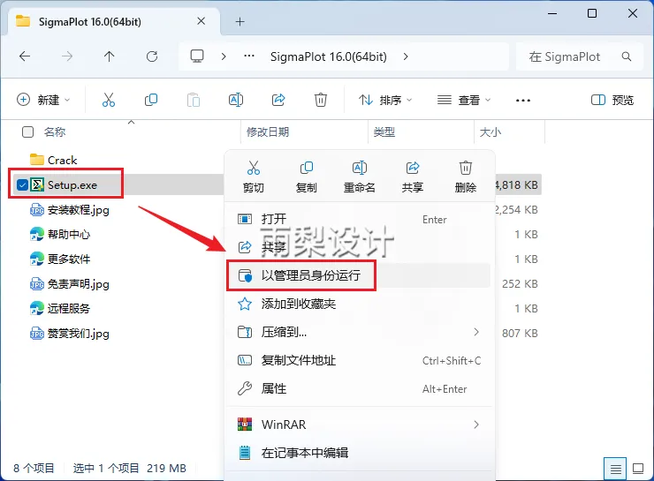Select 复制文件地址
Screen dimensions: 654x481
pyautogui.click(x=359, y=360)
